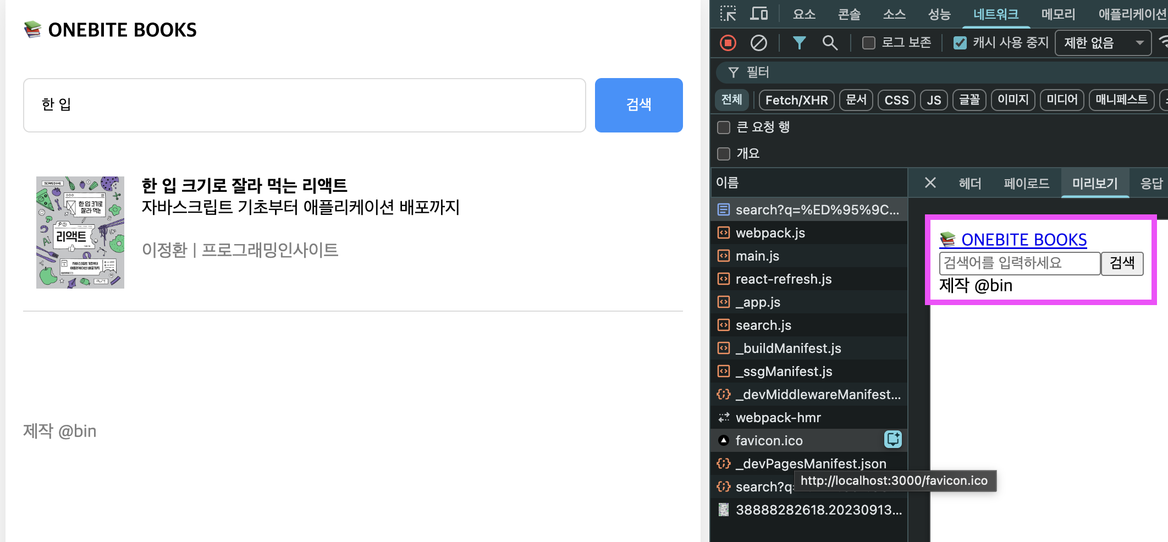Open the 제한 없음 throttling dropdown
The width and height of the screenshot is (1168, 542).
click(x=1103, y=43)
